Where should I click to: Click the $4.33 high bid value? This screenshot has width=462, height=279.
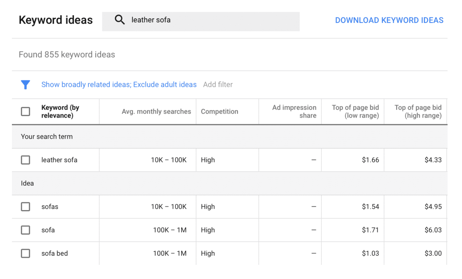pyautogui.click(x=433, y=160)
